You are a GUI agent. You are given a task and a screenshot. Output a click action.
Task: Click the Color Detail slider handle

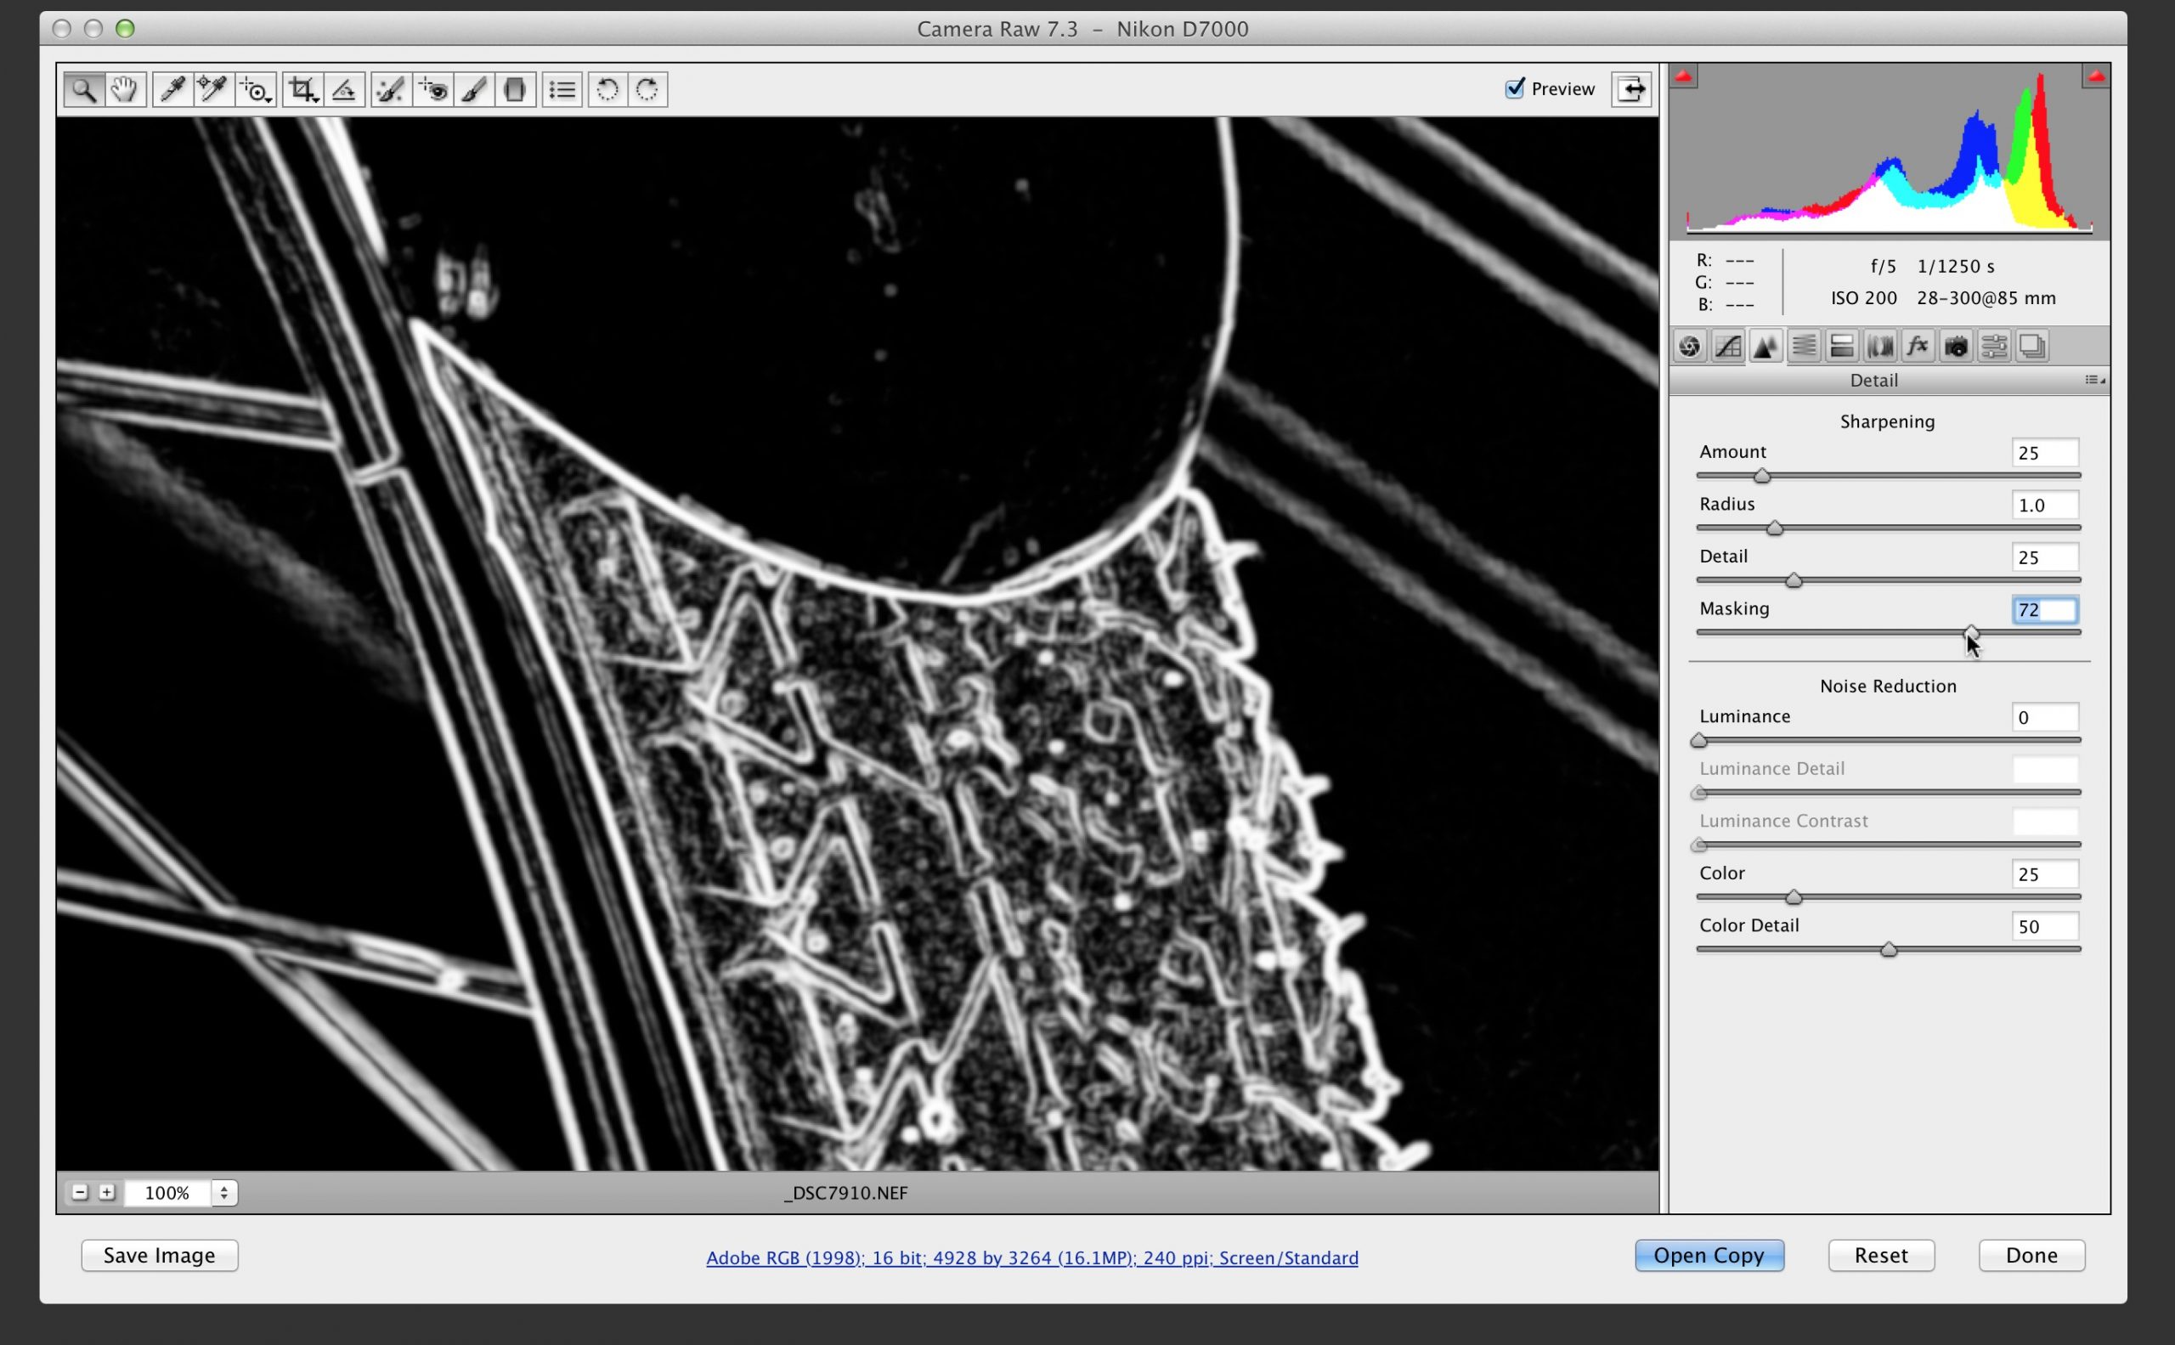(1889, 950)
